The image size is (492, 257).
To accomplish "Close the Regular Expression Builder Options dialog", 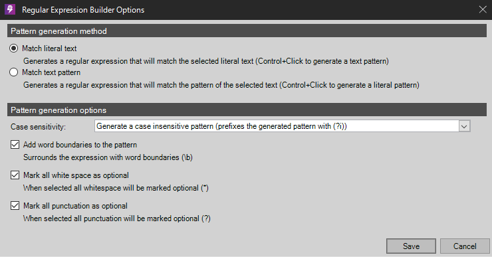I will (483, 9).
